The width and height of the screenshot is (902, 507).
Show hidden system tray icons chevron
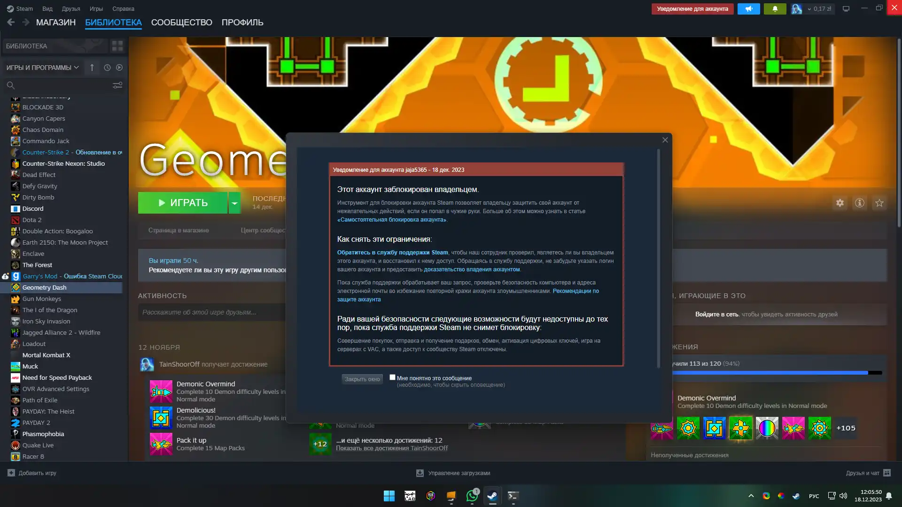pos(751,496)
